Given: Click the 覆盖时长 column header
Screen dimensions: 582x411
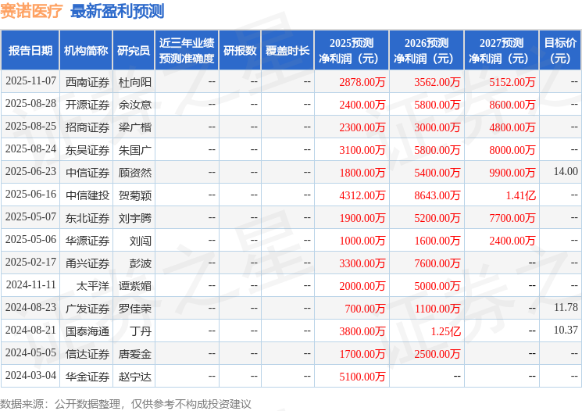Looking at the screenshot, I should click(287, 50).
